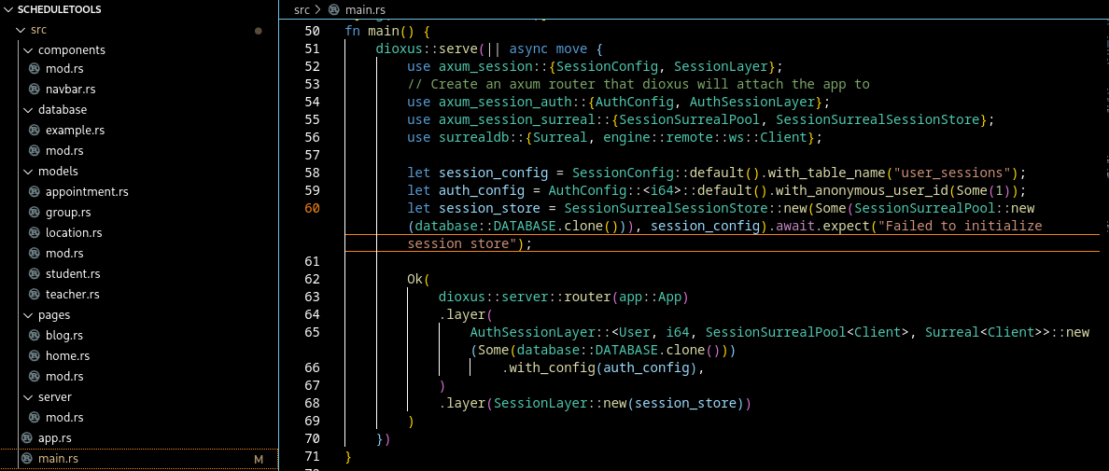Collapse the src folder chevron
This screenshot has height=471, width=1109.
[x=21, y=30]
